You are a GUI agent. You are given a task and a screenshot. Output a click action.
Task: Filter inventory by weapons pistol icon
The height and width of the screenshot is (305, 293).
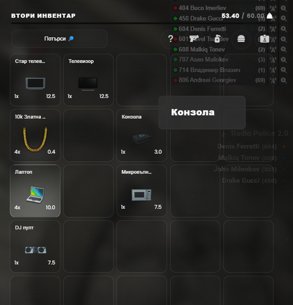(194, 38)
